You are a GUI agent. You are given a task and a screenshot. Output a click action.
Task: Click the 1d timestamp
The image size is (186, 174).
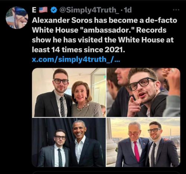point(128,10)
